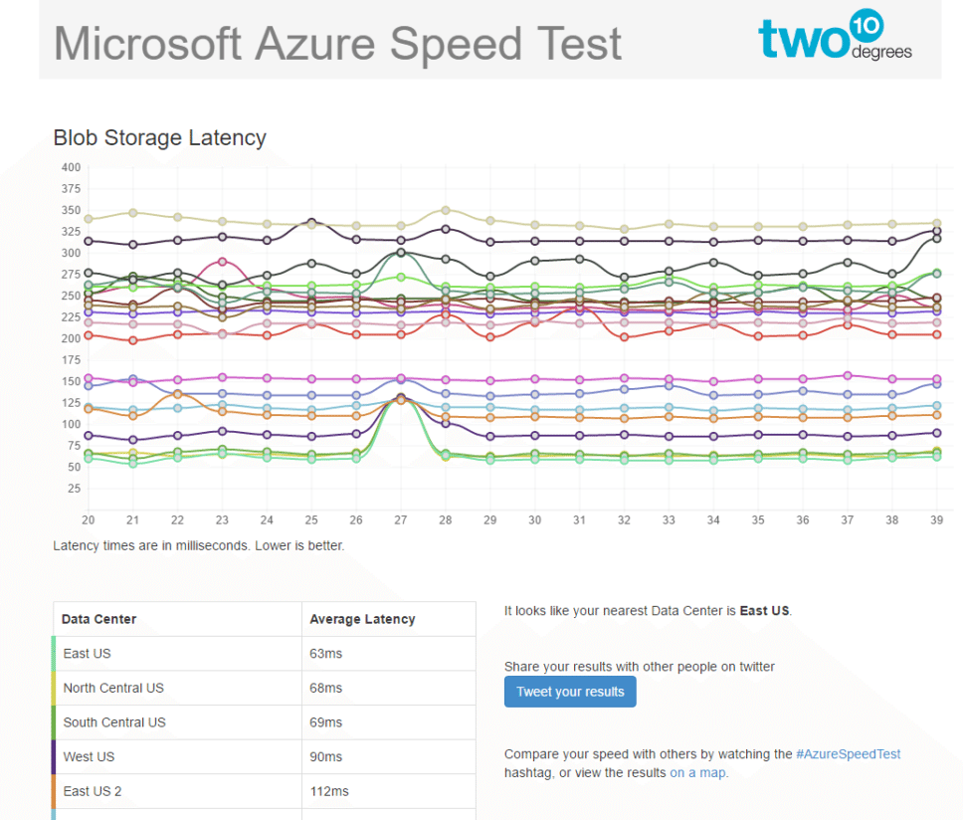
Task: Click the Microsoft Azure Speed Test page title
Action: [338, 43]
